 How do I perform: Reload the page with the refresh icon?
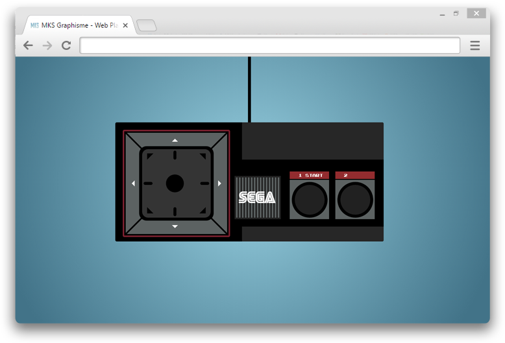point(66,45)
